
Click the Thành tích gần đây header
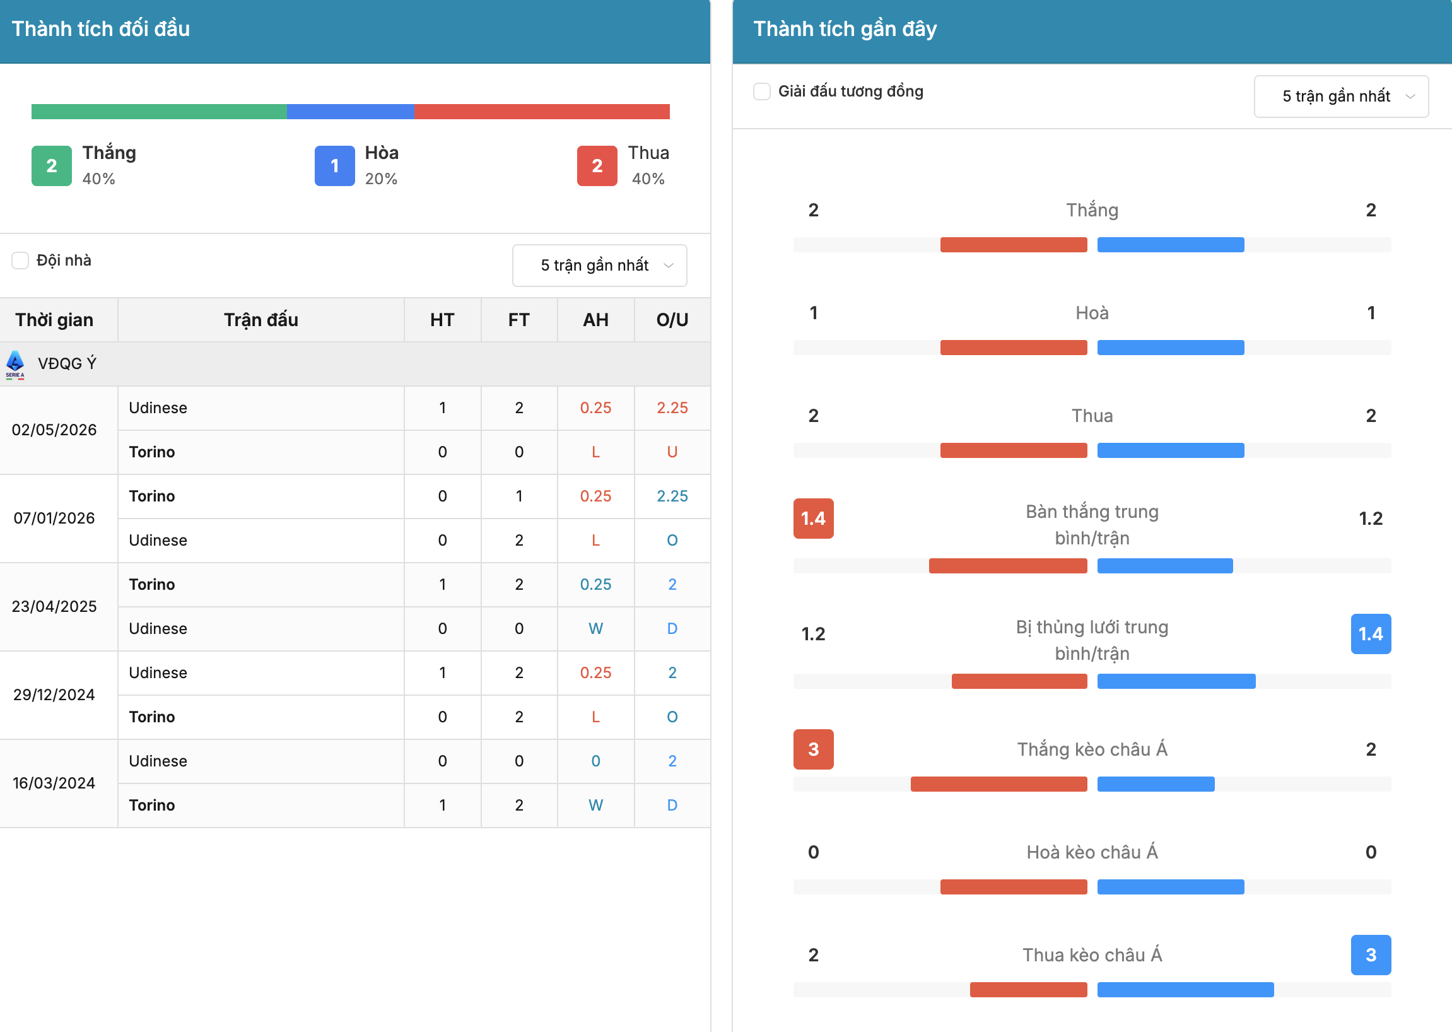[x=845, y=29]
